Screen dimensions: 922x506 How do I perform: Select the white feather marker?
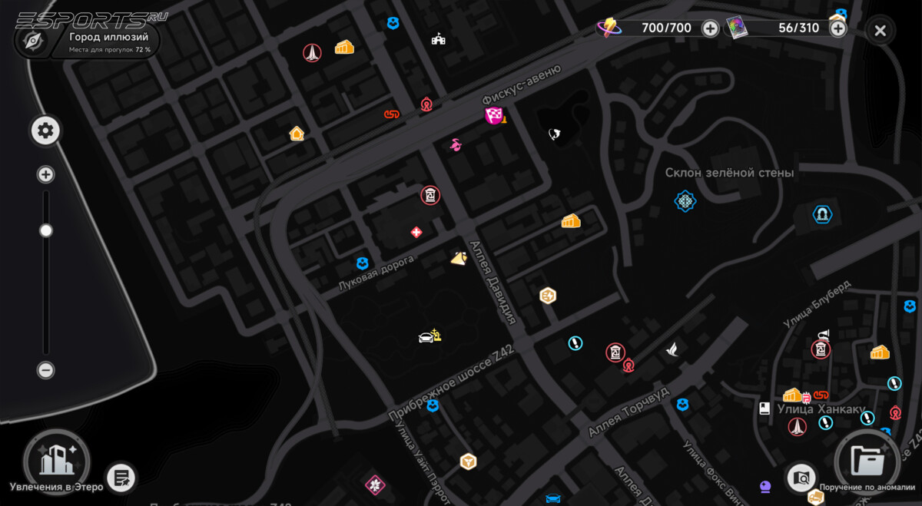click(x=673, y=349)
